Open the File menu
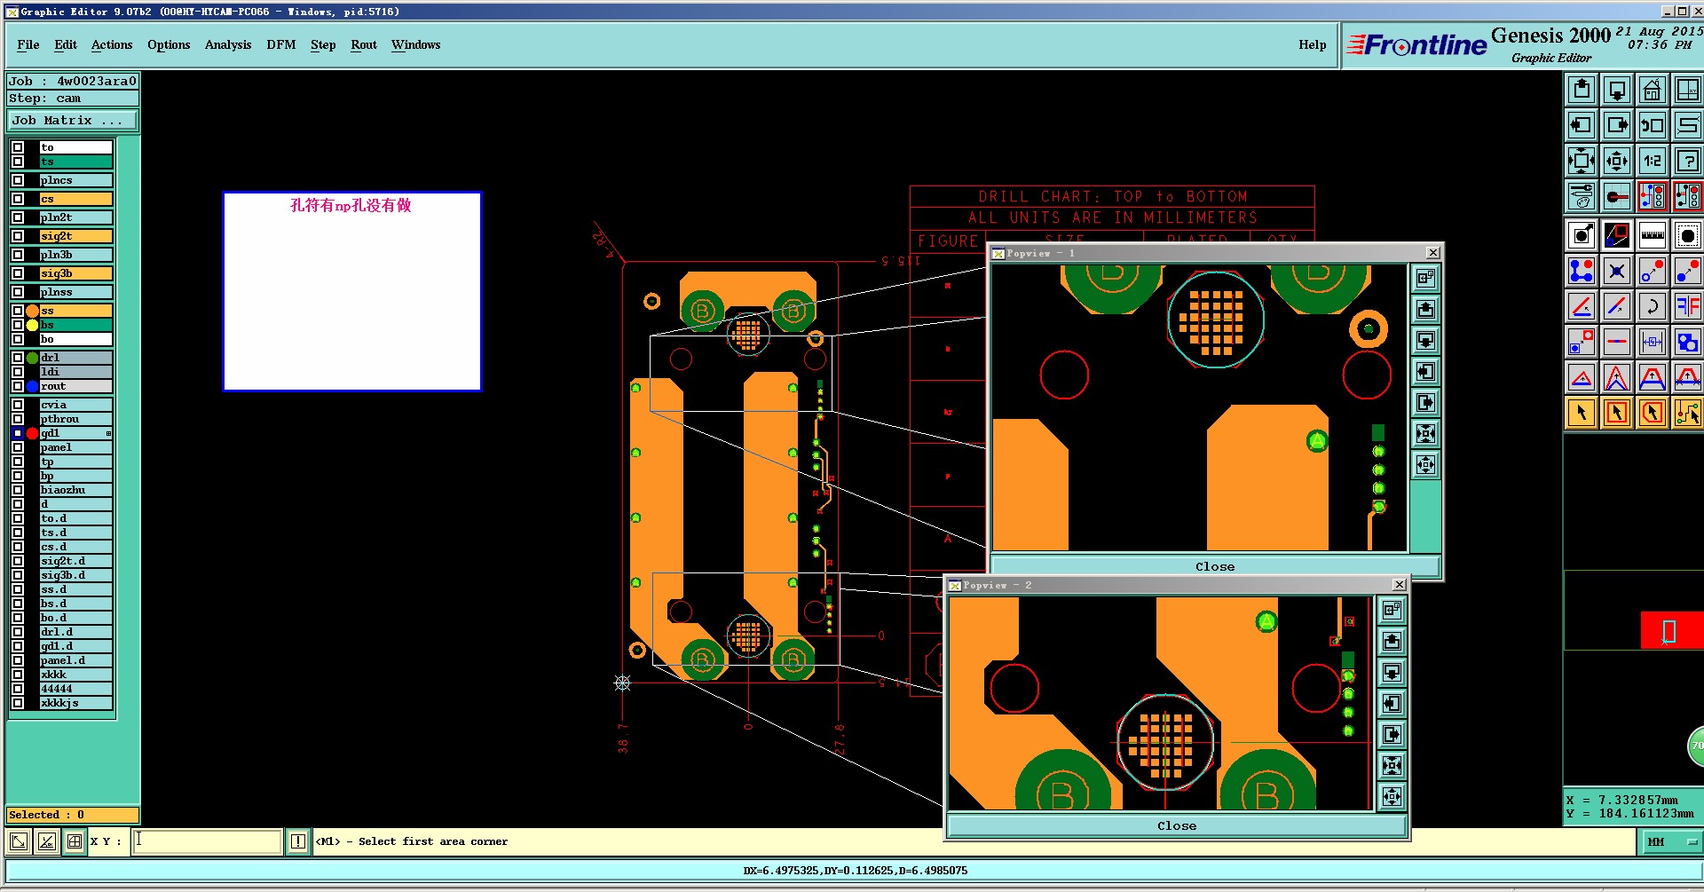Image resolution: width=1704 pixels, height=892 pixels. coord(28,45)
